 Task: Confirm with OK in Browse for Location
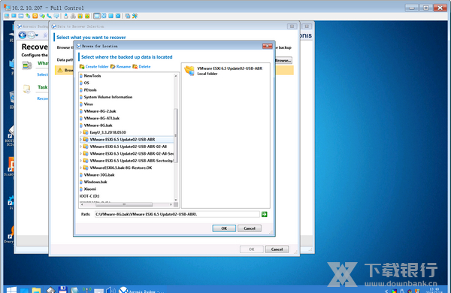pos(224,228)
